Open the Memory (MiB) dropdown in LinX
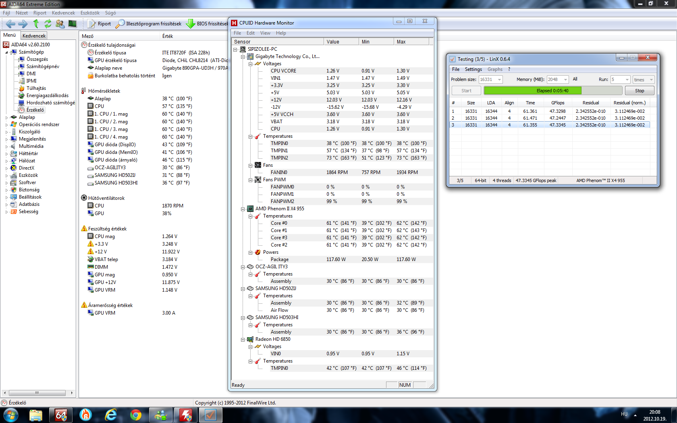The width and height of the screenshot is (677, 423). (x=565, y=80)
